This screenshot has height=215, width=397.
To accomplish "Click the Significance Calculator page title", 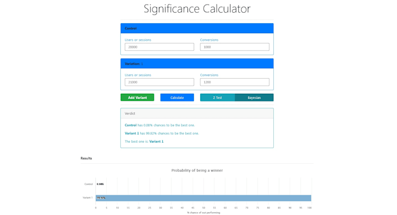I will (x=197, y=9).
